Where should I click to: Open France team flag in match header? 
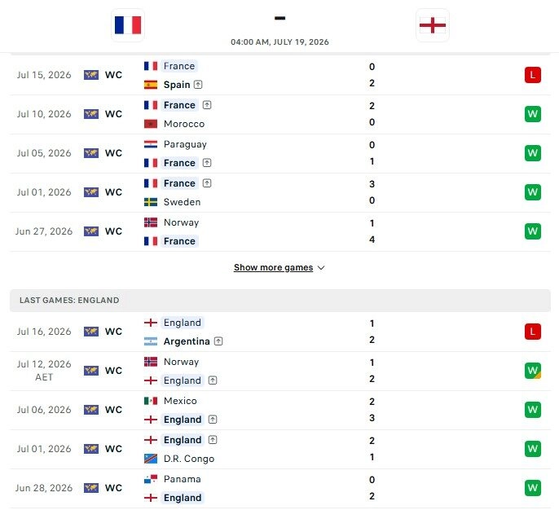point(128,25)
